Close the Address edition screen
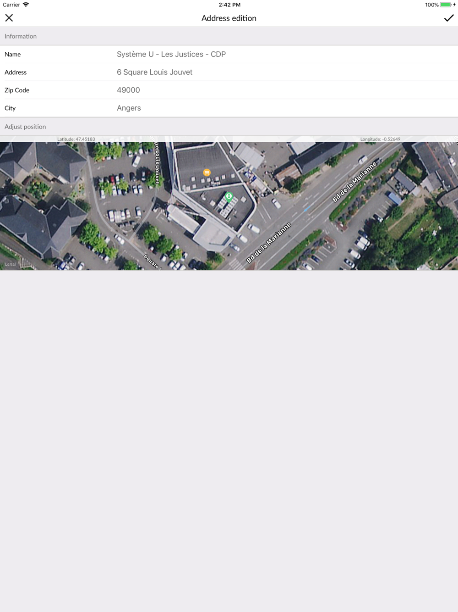The image size is (458, 612). tap(9, 18)
